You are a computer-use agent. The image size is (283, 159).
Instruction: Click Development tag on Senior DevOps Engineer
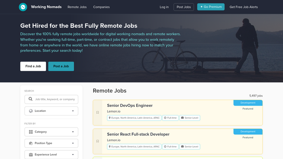point(248,103)
